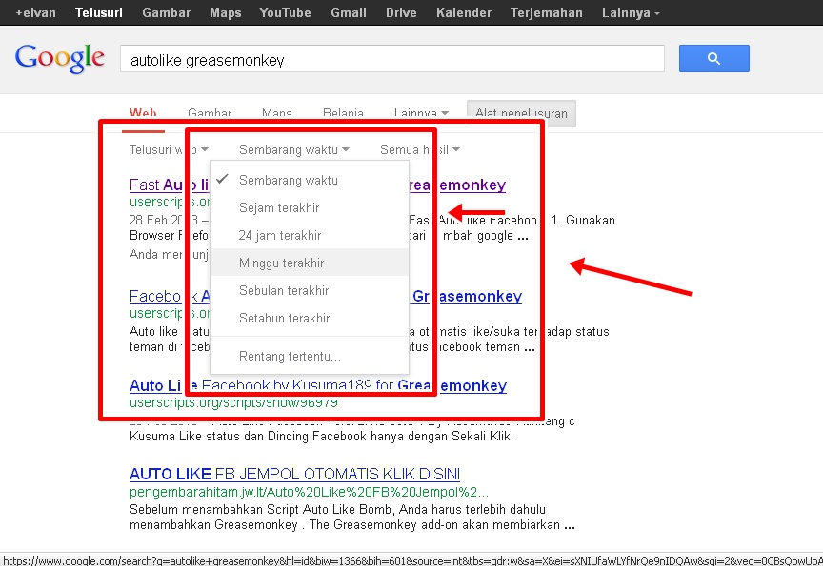Select the Web results tab
Image resolution: width=823 pixels, height=566 pixels.
click(143, 113)
